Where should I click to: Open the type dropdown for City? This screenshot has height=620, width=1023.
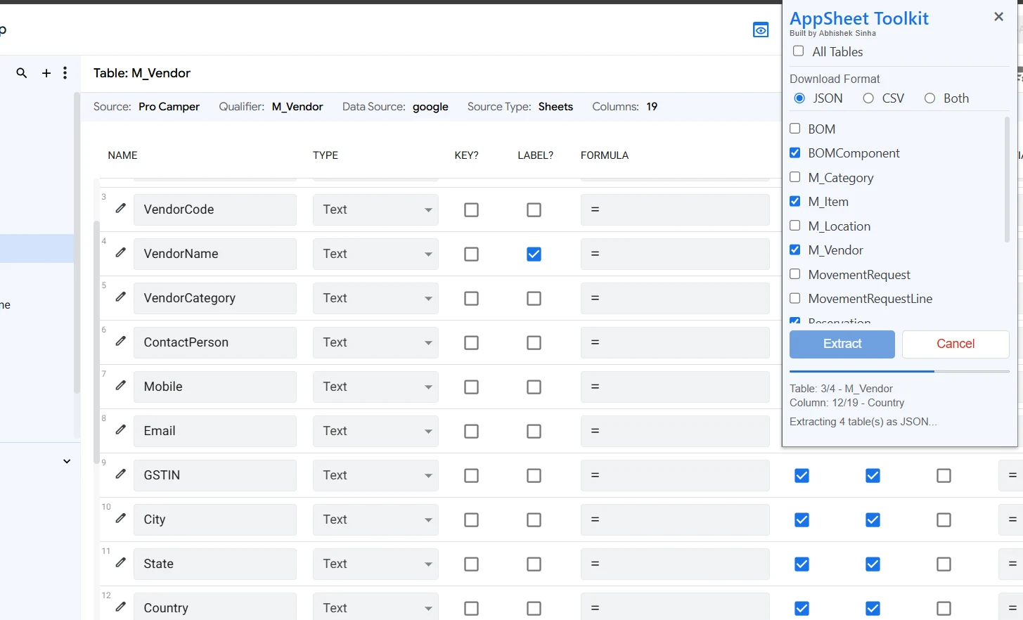tap(375, 519)
